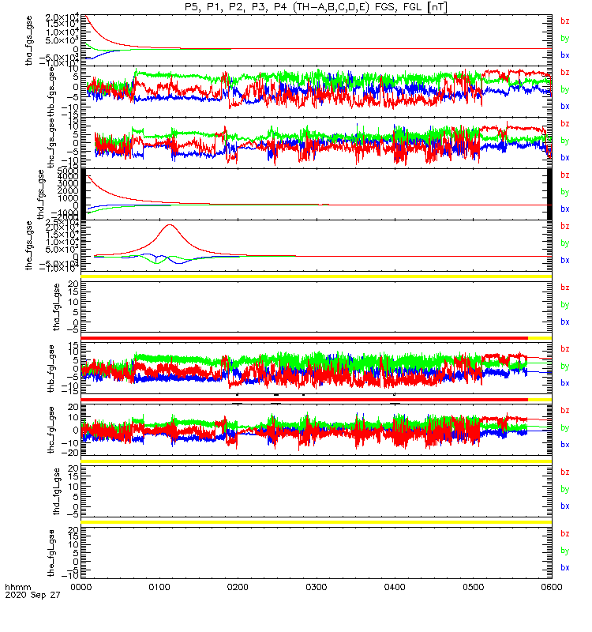
Task: Click the "0000" time tick label
Action: point(81,587)
